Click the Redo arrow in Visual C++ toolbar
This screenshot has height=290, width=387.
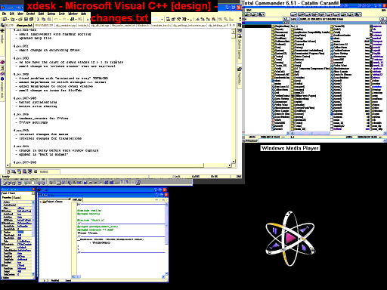click(x=64, y=19)
